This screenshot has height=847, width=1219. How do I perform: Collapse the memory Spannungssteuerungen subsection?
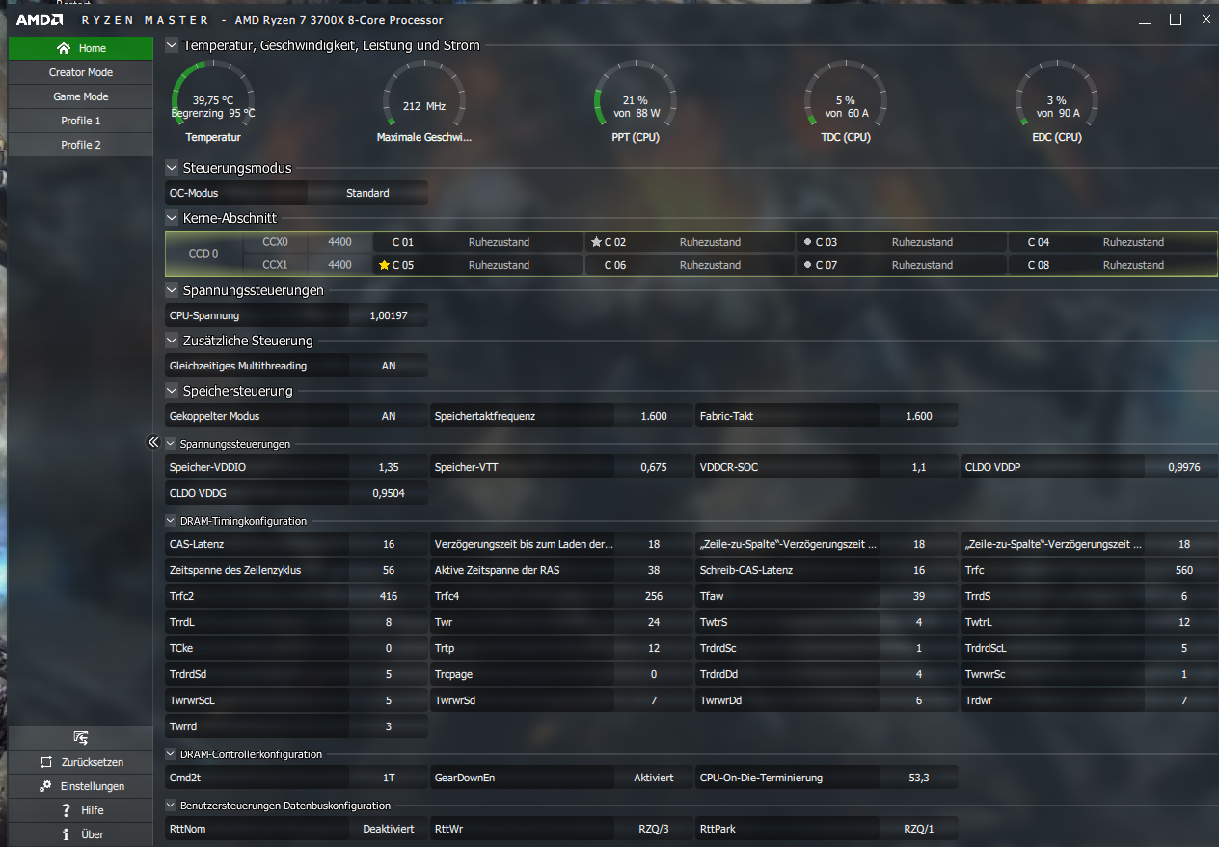(x=171, y=444)
